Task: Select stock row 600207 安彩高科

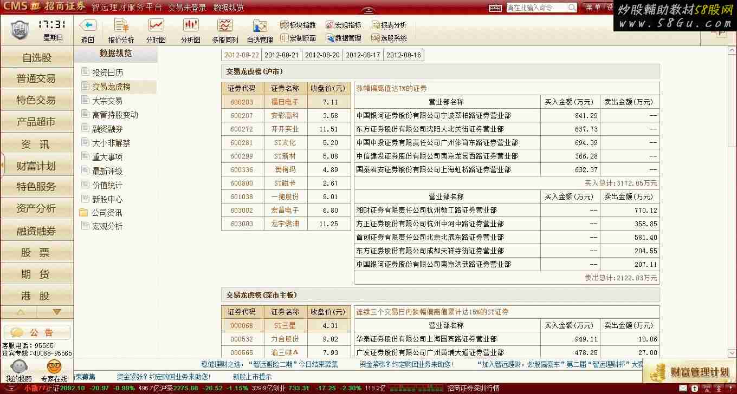Action: pyautogui.click(x=286, y=115)
